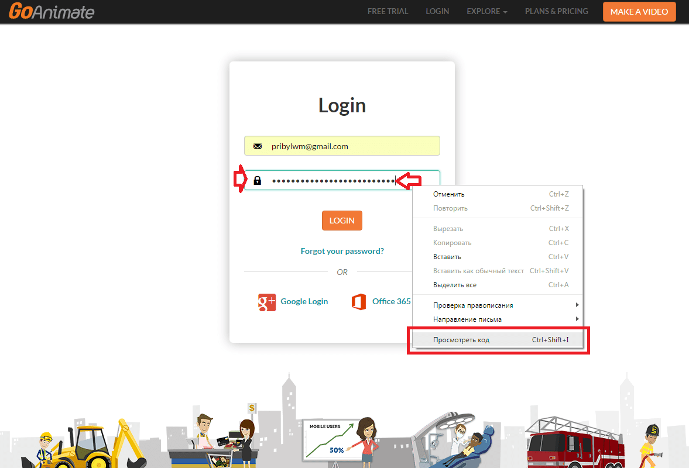Click the Office 365 logo icon
The height and width of the screenshot is (468, 689).
(359, 302)
